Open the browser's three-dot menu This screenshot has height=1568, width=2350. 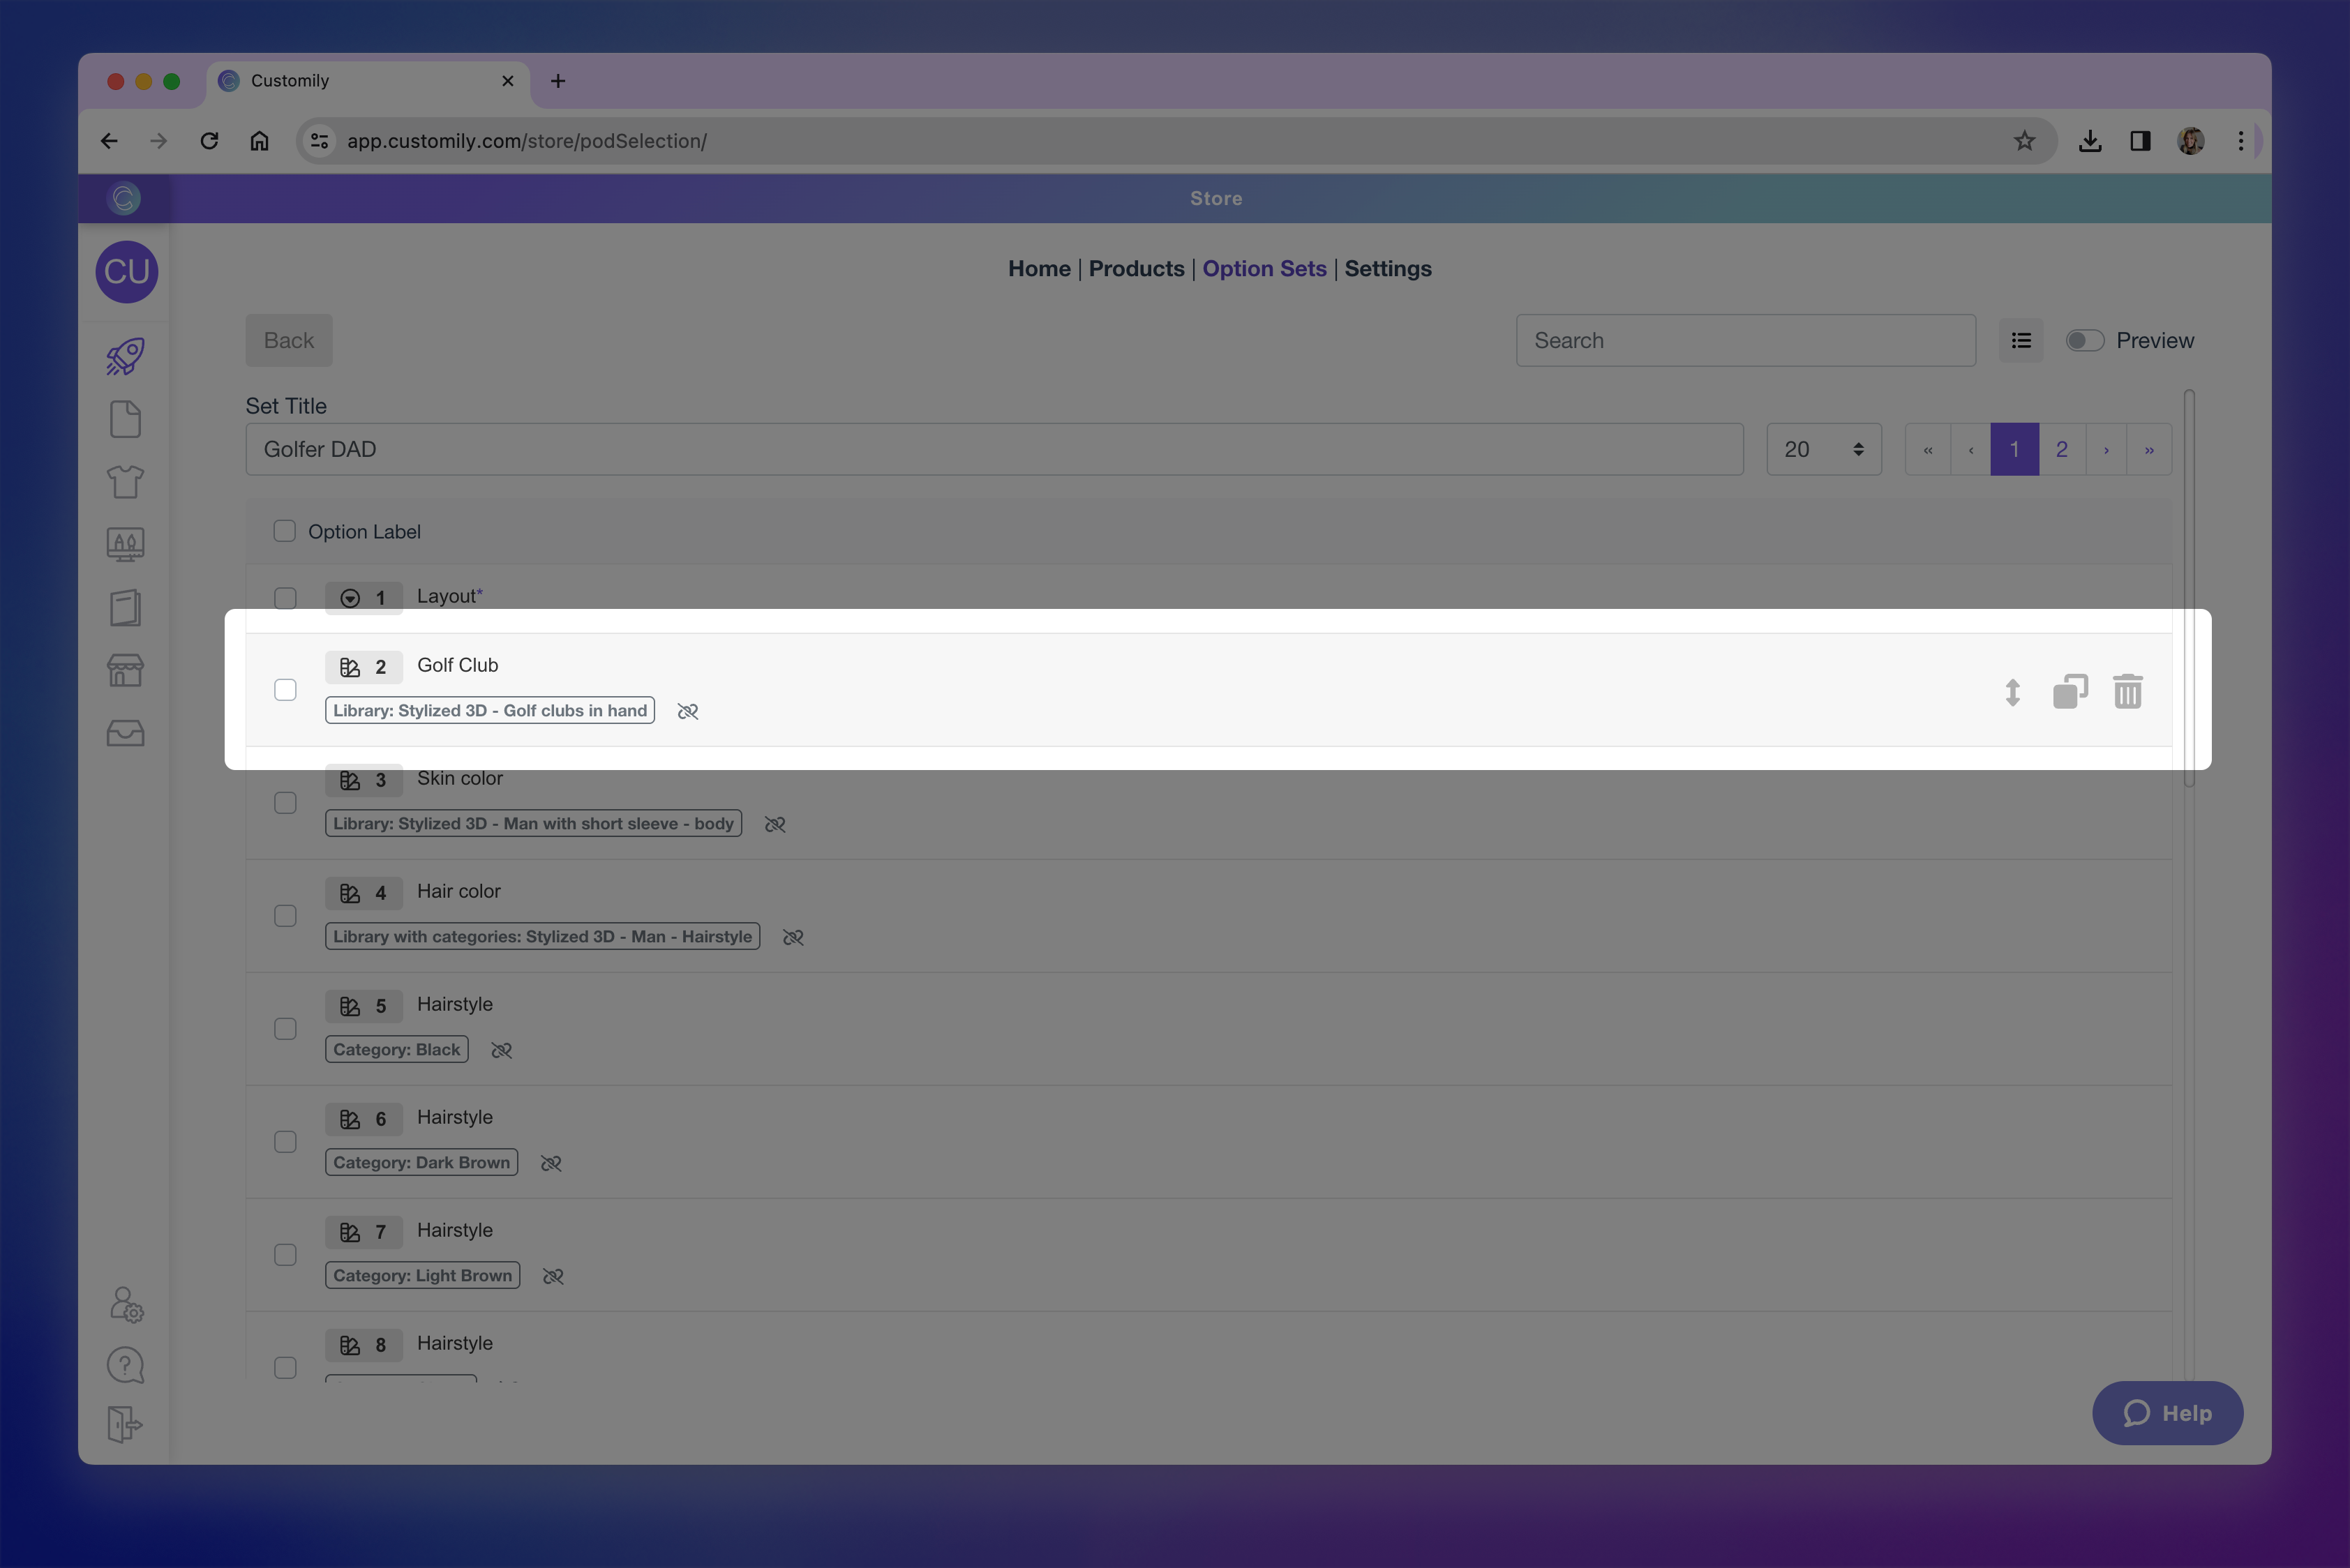click(2241, 140)
